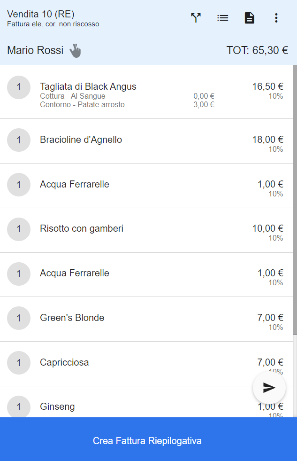The image size is (297, 461).
Task: Click the Contorno - Patate arrosto modifier
Action: (82, 105)
